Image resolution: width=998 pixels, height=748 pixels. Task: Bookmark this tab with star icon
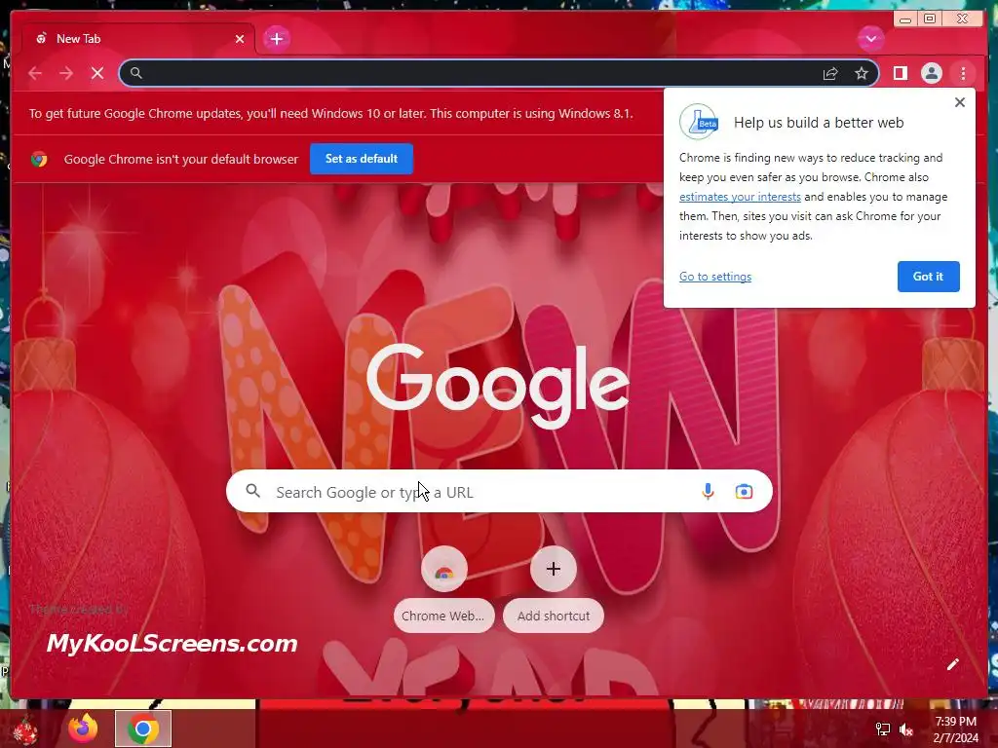click(x=862, y=74)
